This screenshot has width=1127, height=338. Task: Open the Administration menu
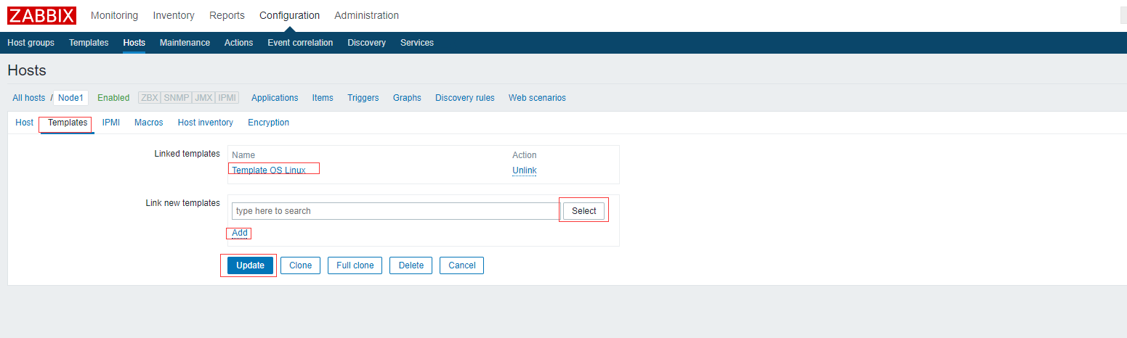[x=366, y=15]
